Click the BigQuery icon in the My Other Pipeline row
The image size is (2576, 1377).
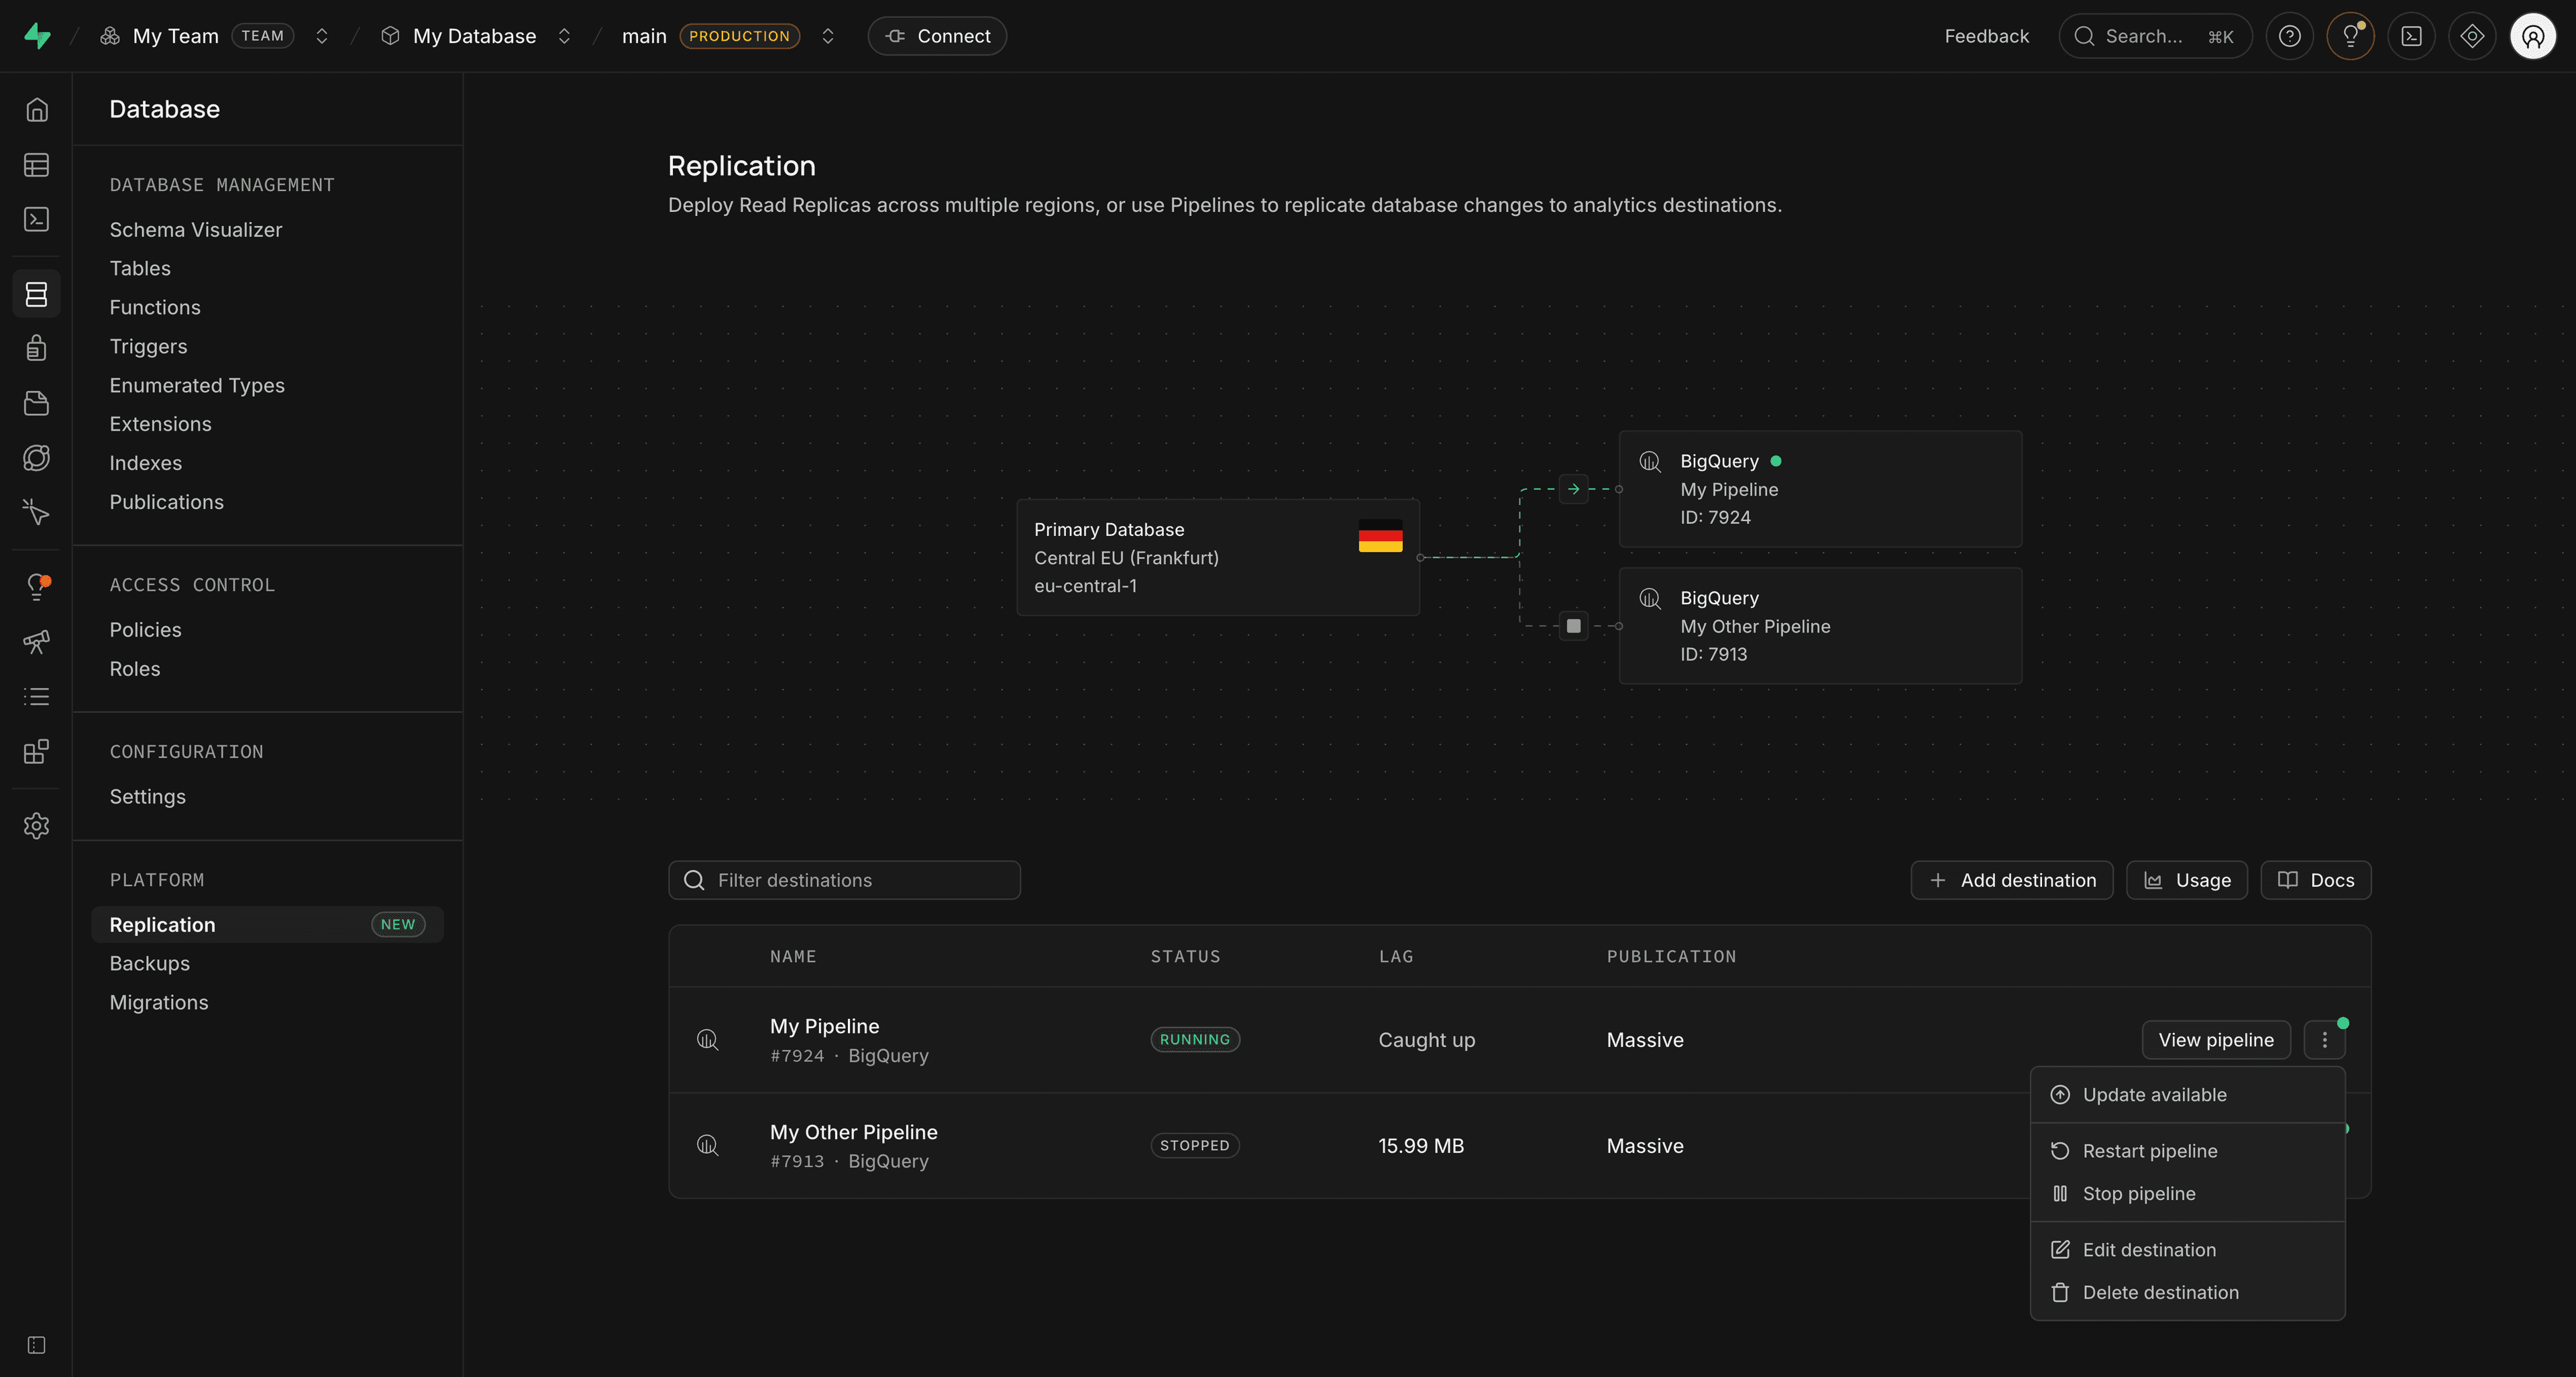pos(707,1146)
